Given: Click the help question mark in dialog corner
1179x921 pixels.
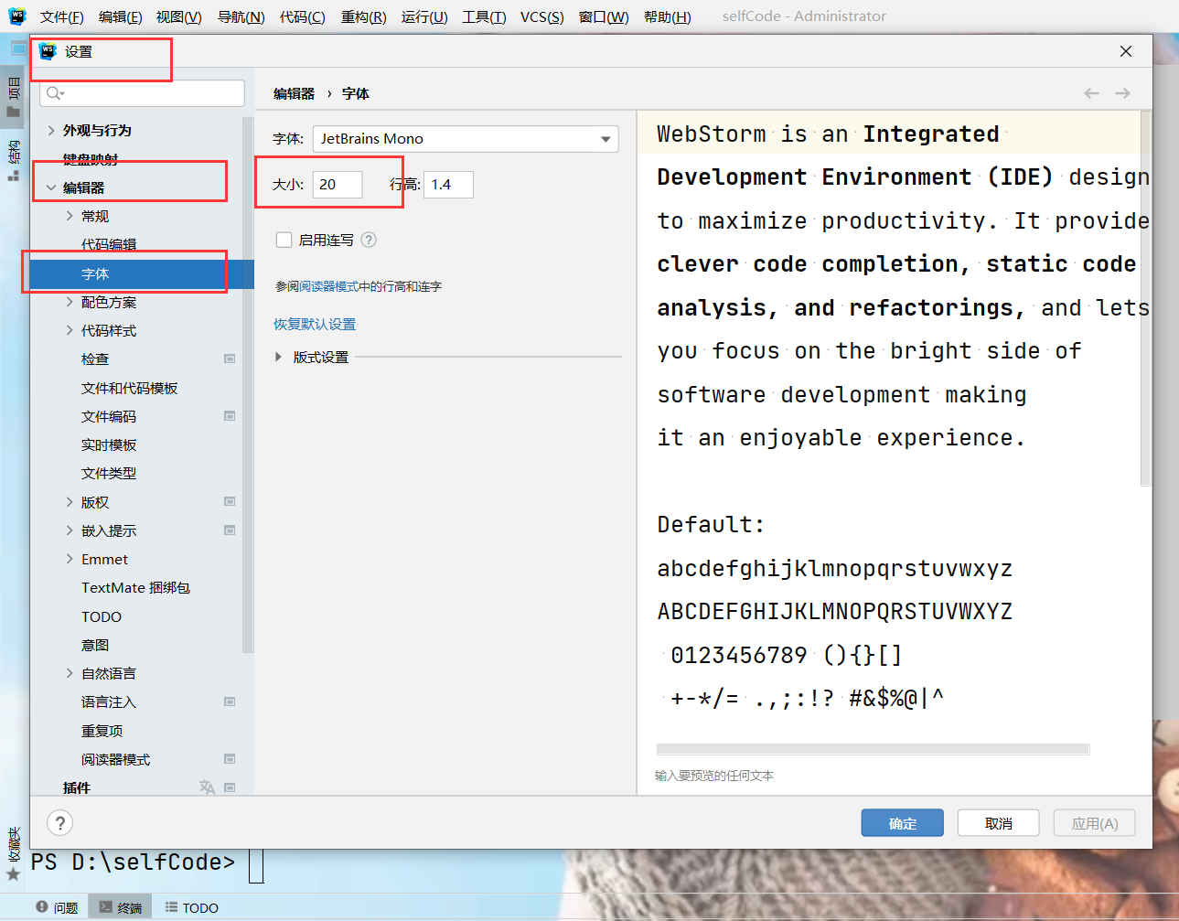Looking at the screenshot, I should tap(59, 822).
